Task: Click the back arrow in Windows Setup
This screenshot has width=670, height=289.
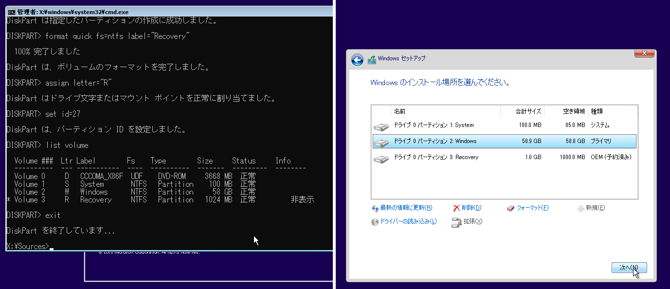Action: pyautogui.click(x=358, y=59)
